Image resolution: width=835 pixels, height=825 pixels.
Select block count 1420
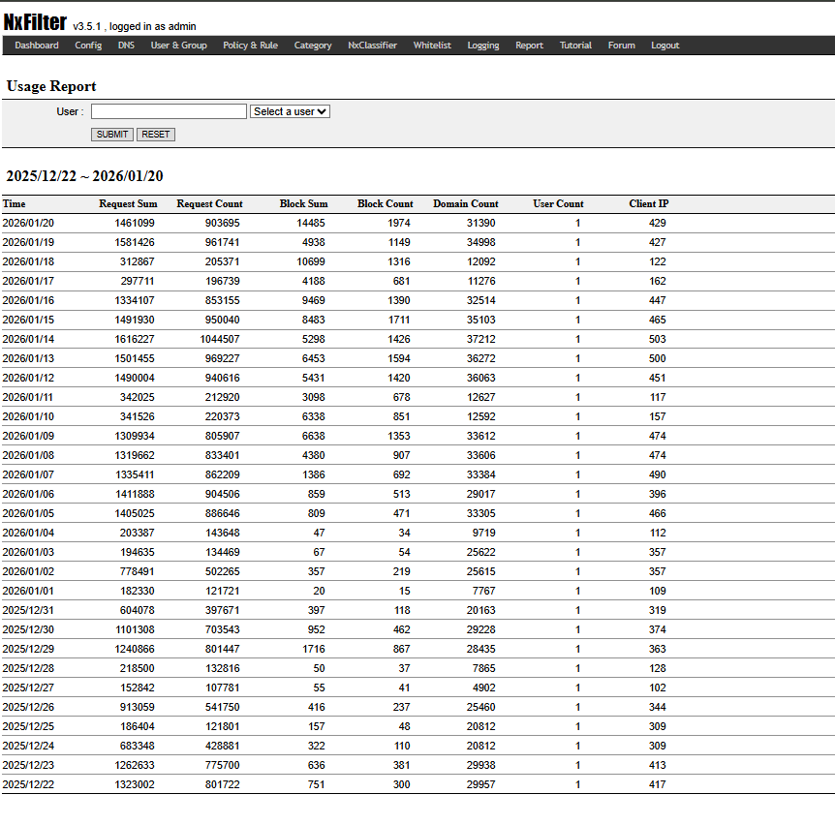tap(398, 378)
